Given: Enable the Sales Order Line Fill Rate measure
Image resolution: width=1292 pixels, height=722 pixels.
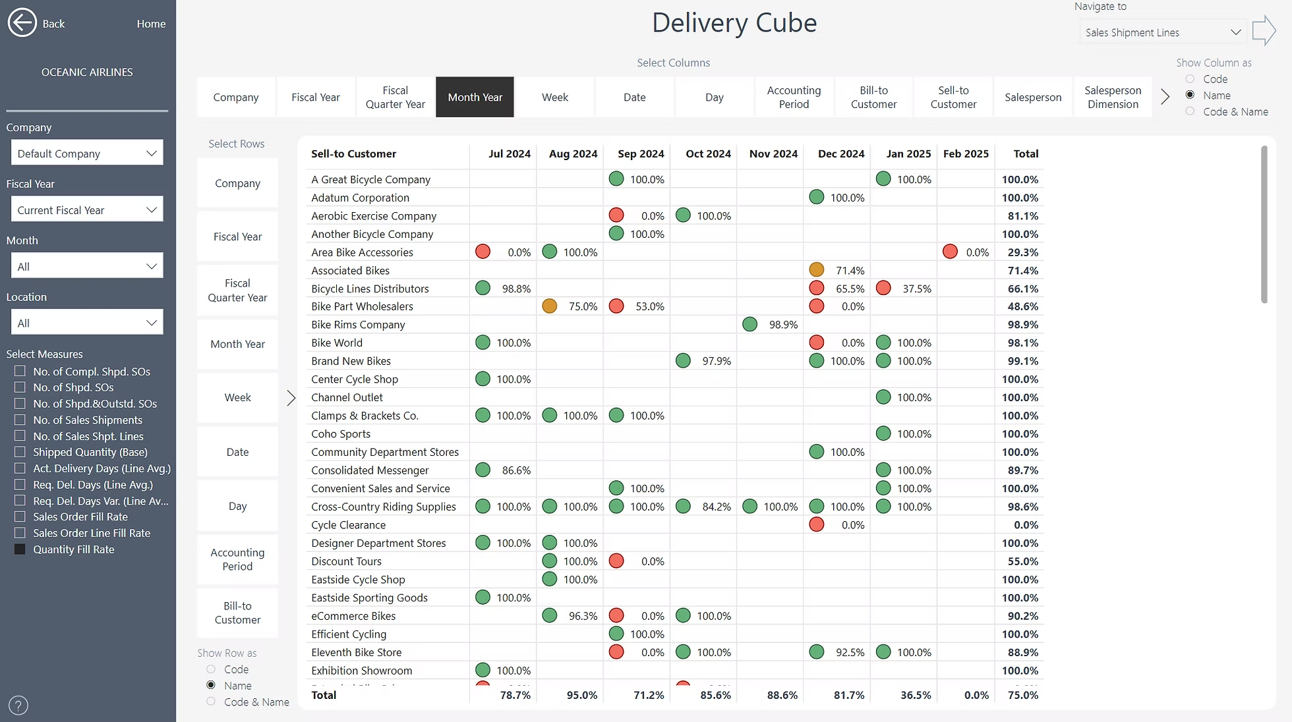Looking at the screenshot, I should click(x=20, y=533).
